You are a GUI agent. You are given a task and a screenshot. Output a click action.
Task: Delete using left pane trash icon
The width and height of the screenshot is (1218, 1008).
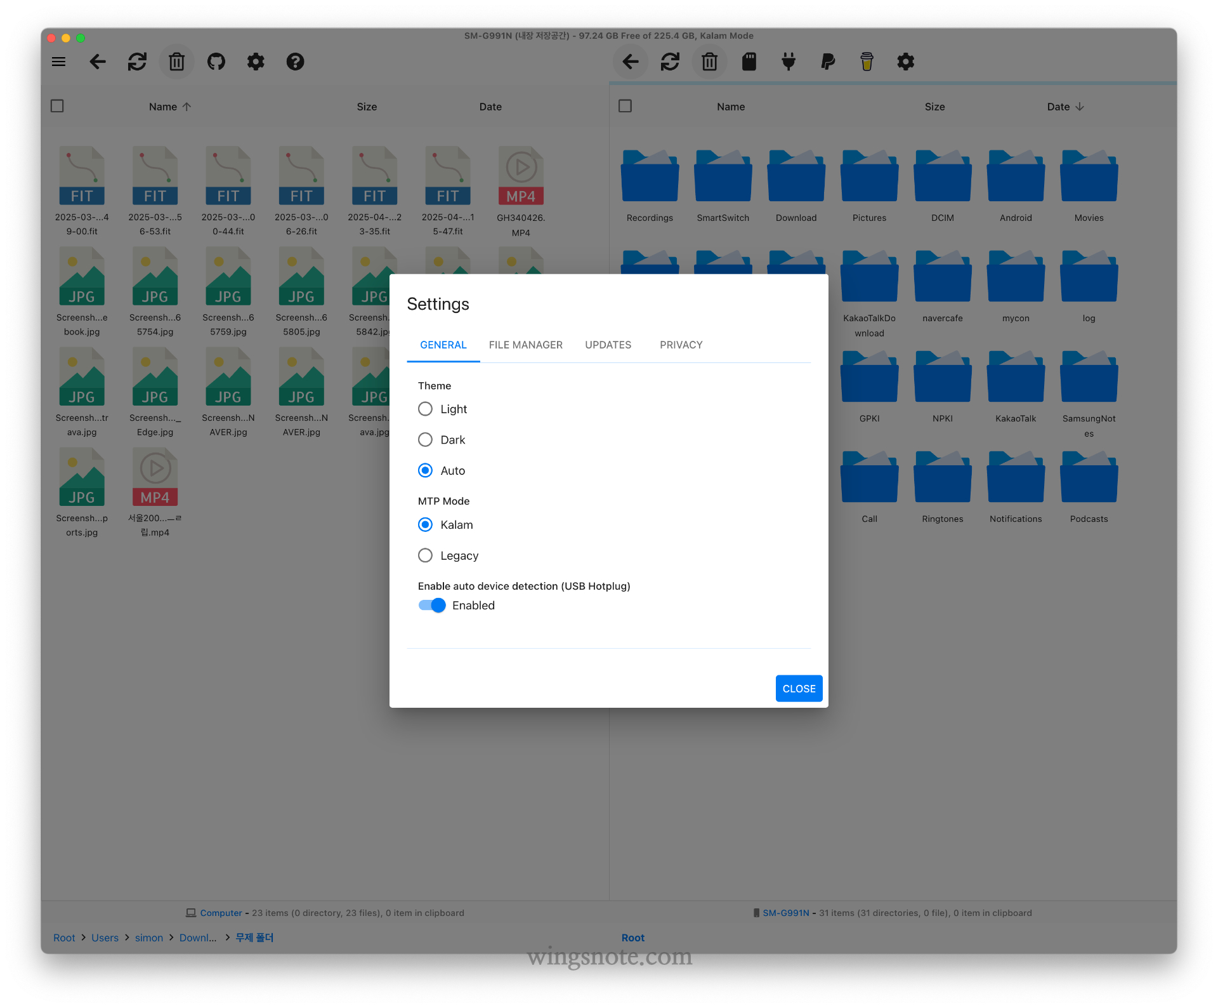tap(176, 62)
